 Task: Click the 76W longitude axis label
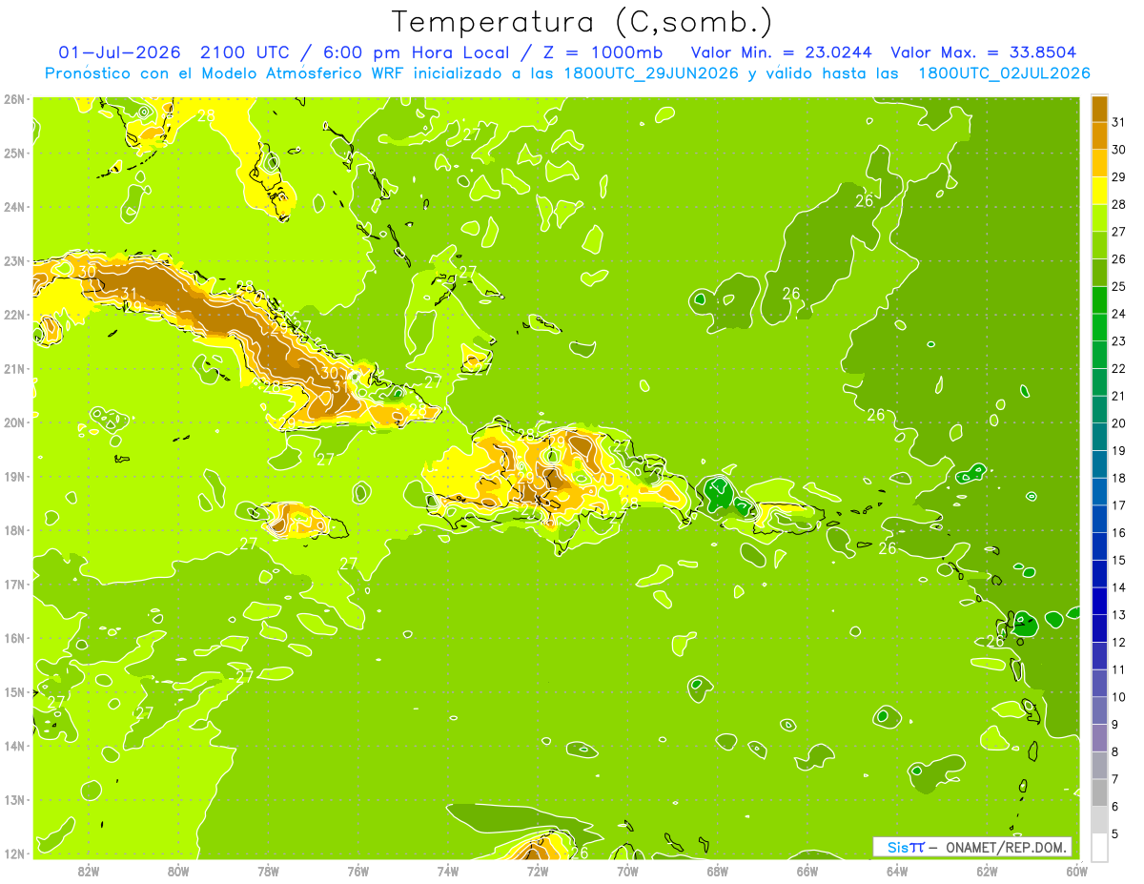coord(357,871)
